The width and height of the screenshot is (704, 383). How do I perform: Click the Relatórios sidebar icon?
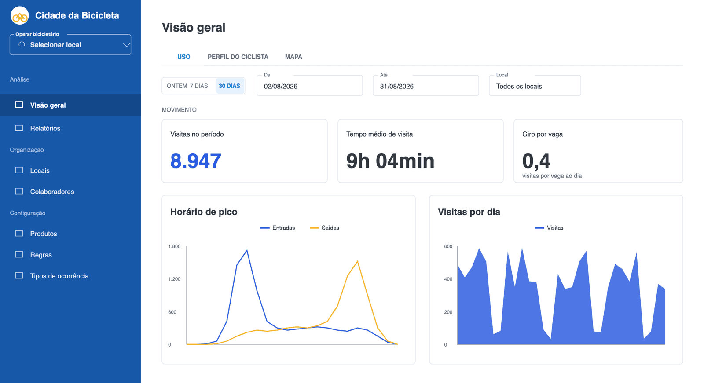pos(19,128)
